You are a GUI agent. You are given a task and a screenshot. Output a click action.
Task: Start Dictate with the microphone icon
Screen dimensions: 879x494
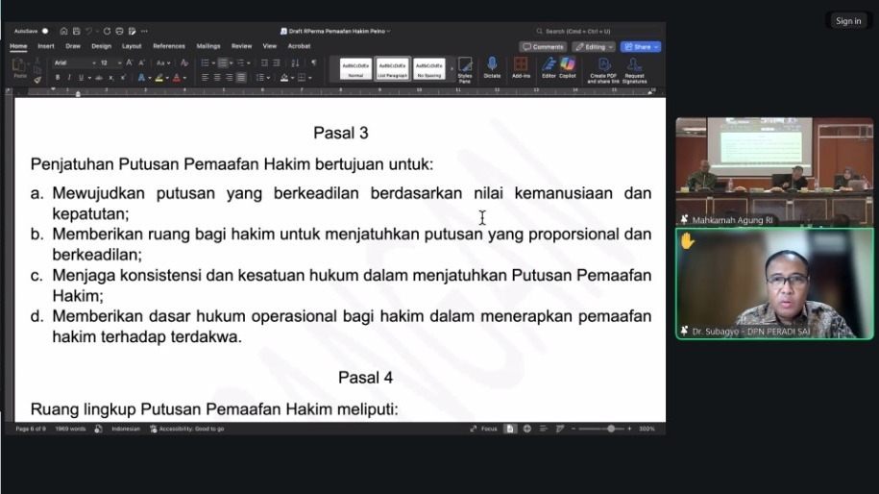pyautogui.click(x=492, y=67)
